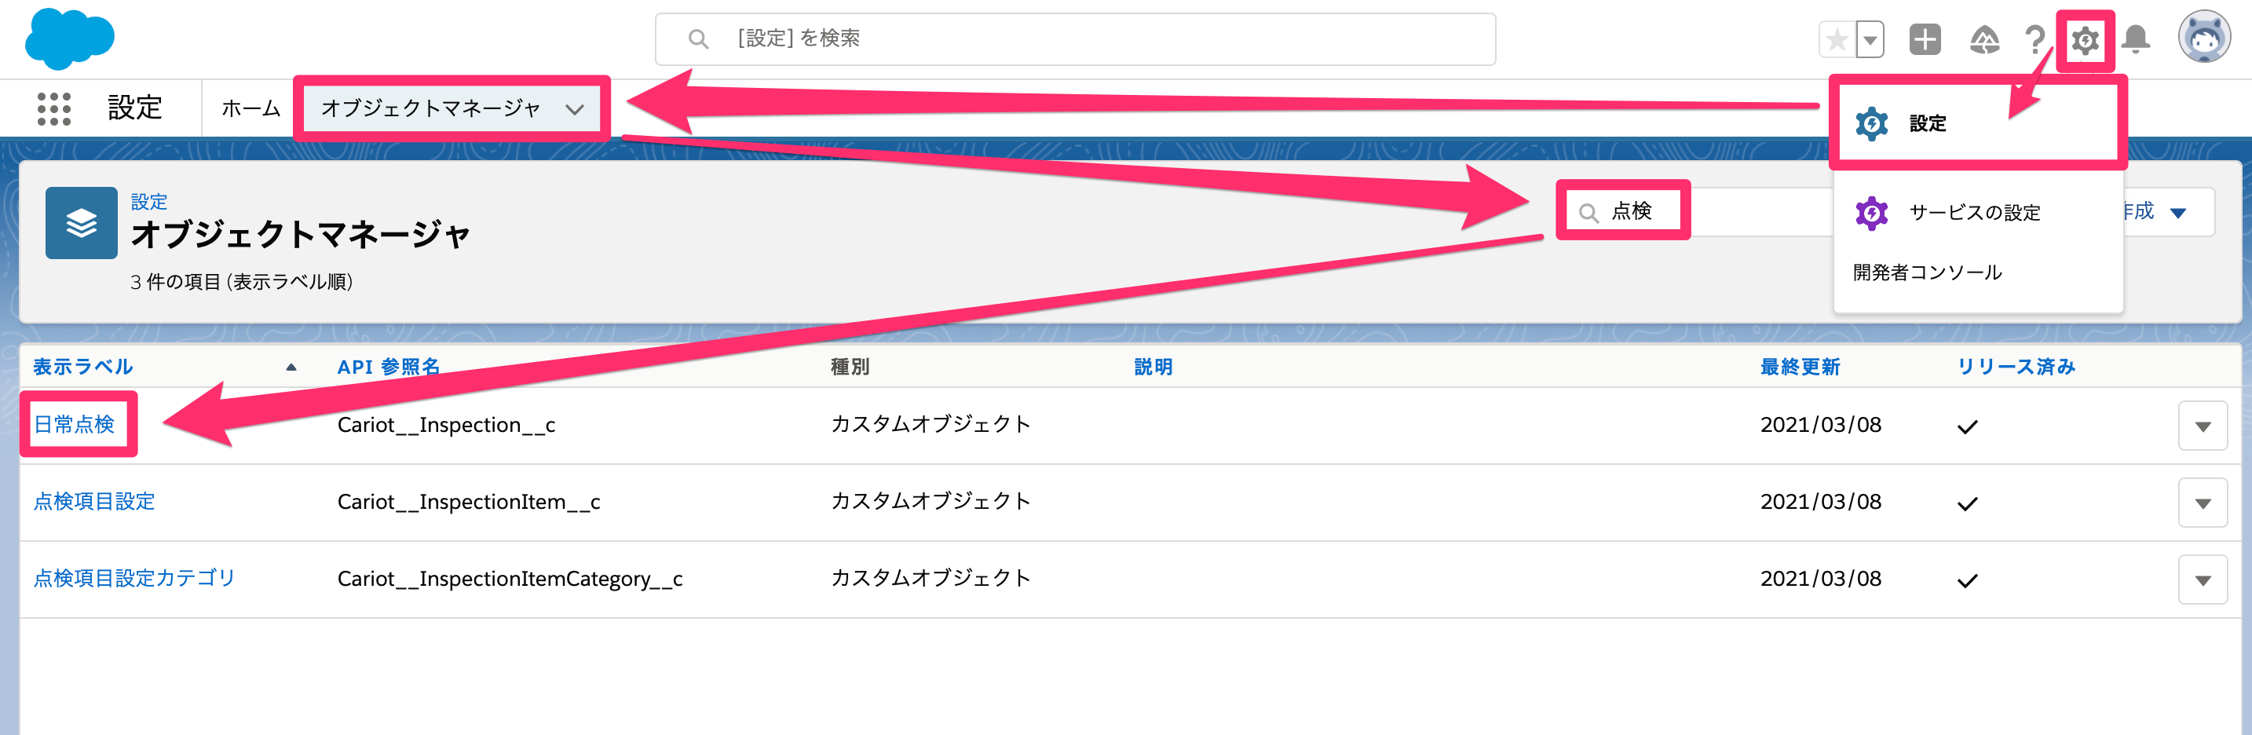Switch to the ホーム tab
2252x735 pixels.
pos(251,108)
